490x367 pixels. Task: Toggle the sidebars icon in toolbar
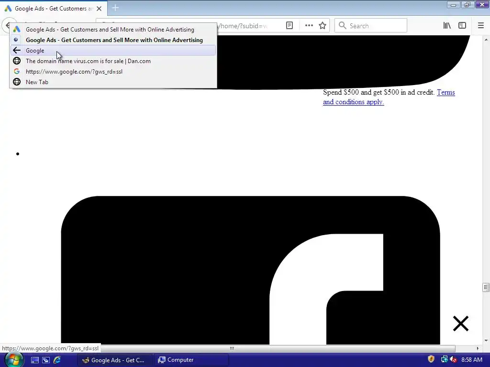pyautogui.click(x=462, y=26)
